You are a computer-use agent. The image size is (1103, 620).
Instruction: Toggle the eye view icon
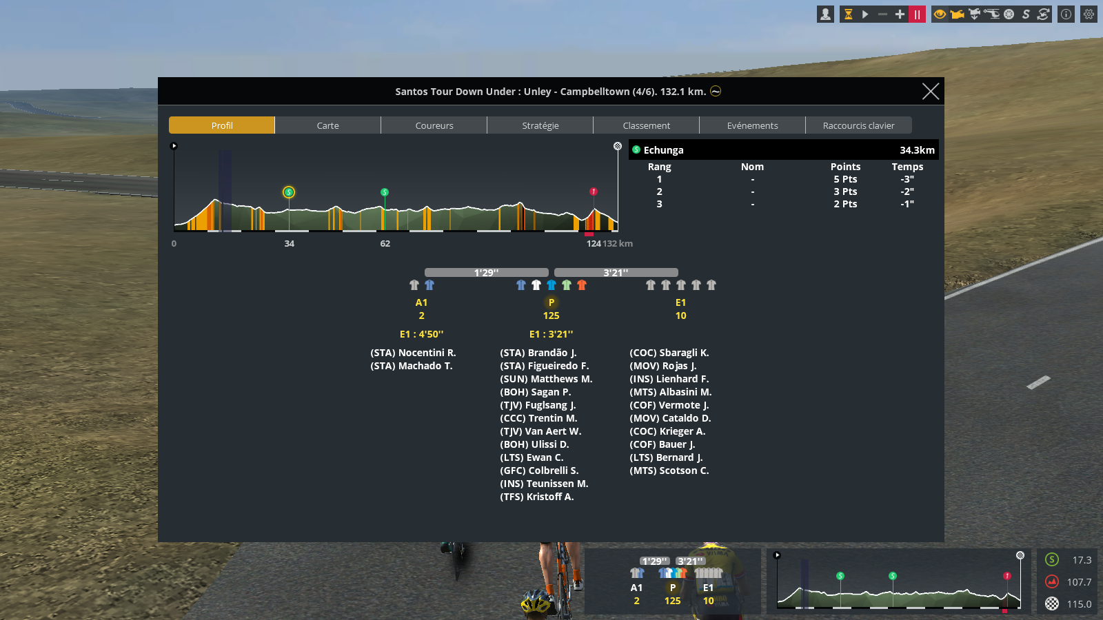click(x=940, y=14)
